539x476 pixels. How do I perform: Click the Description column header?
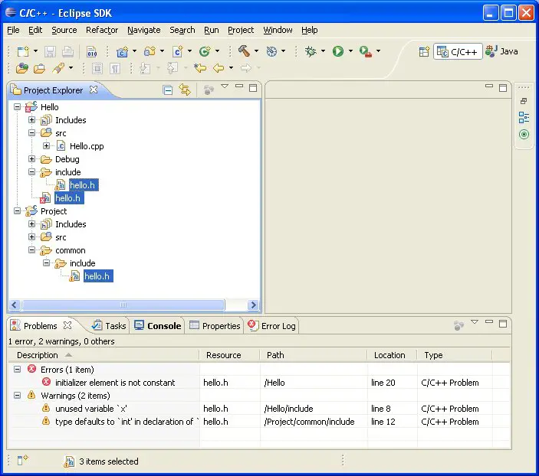pyautogui.click(x=38, y=355)
